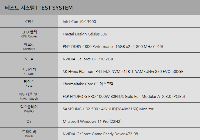Select the Case label cell
The height and width of the screenshot is (140, 200).
pyautogui.click(x=29, y=84)
